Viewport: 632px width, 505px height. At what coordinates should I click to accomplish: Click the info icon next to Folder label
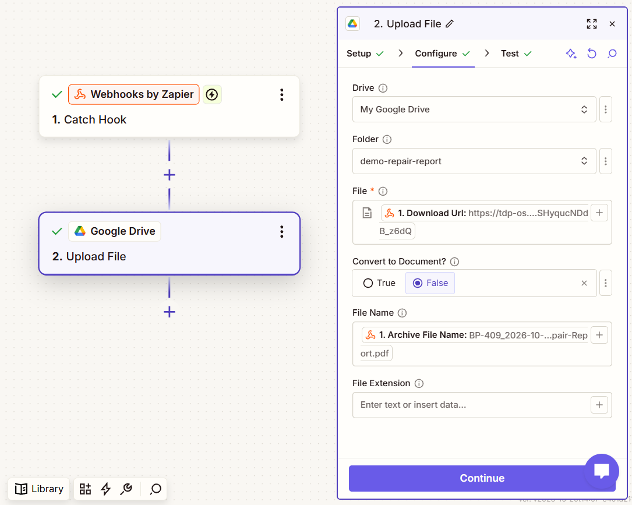[387, 139]
